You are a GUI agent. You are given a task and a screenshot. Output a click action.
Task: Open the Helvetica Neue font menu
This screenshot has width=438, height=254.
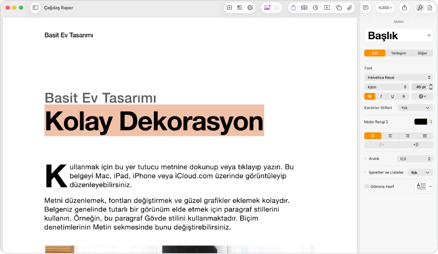(399, 77)
